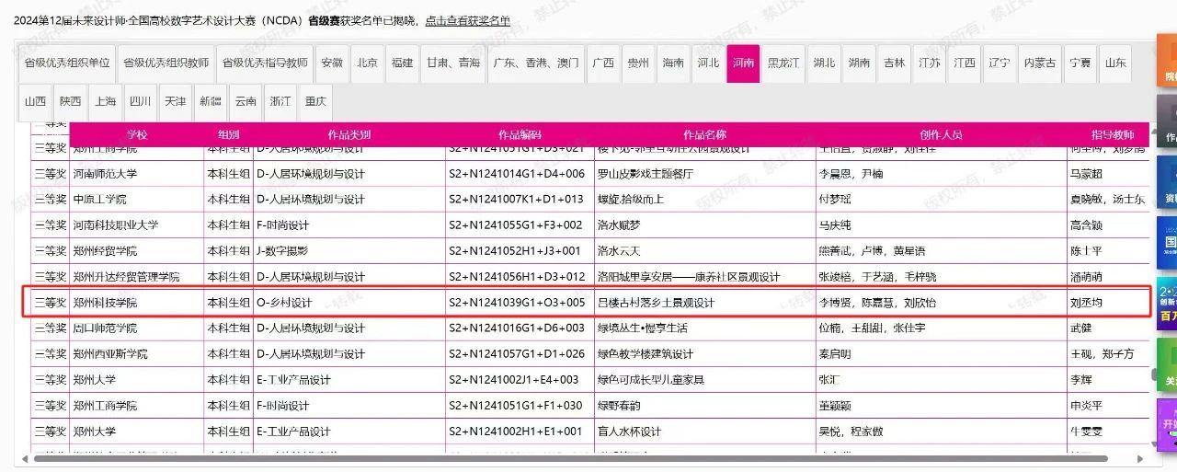Select the 河北 province tab
The image size is (1177, 472).
[x=708, y=63]
